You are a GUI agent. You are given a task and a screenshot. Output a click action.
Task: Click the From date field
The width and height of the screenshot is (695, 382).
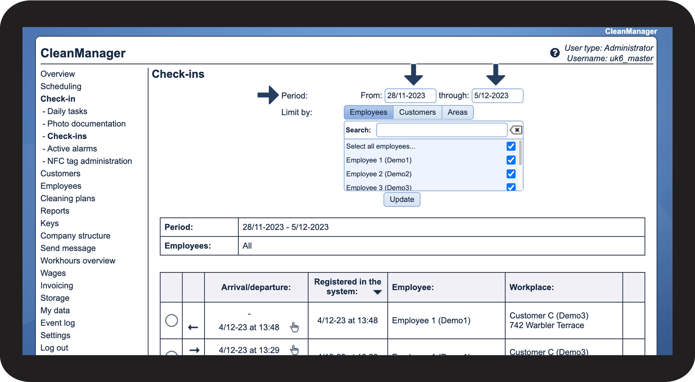coord(410,96)
